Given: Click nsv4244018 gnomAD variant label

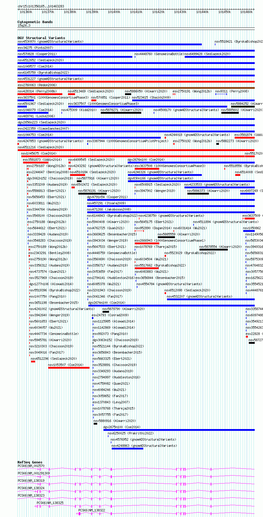Looking at the screenshot, I should (x=197, y=135).
